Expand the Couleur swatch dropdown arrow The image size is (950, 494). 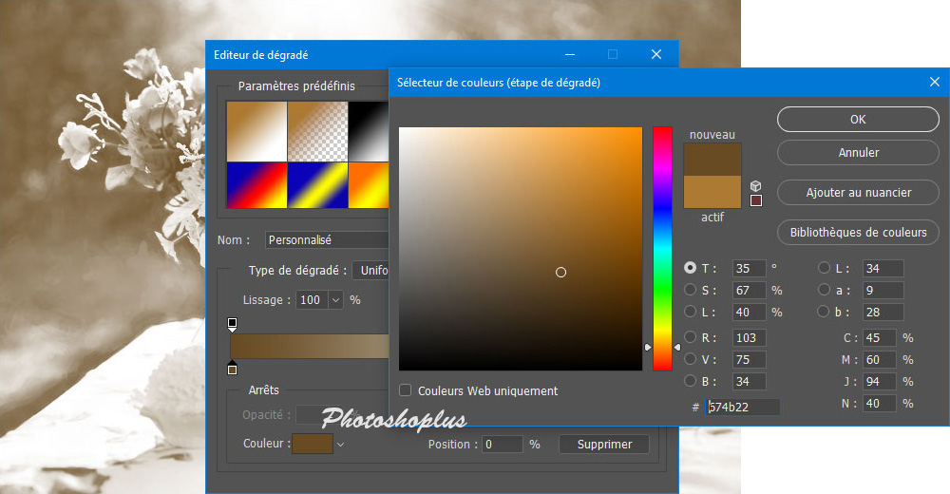pyautogui.click(x=340, y=444)
